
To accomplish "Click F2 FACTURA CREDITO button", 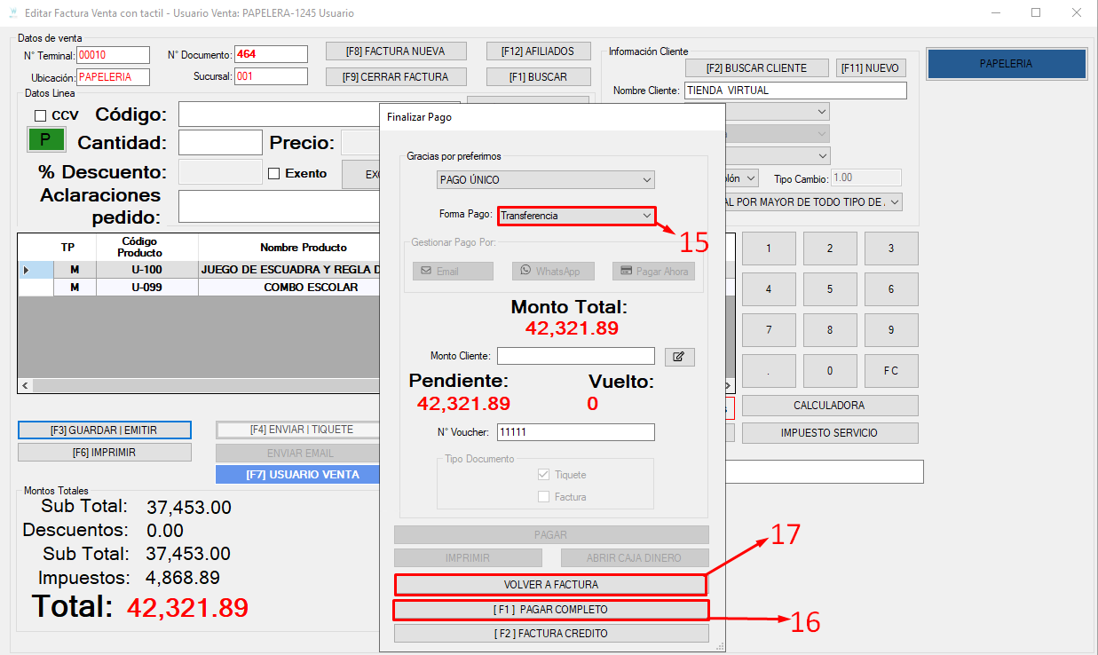I will 551,634.
